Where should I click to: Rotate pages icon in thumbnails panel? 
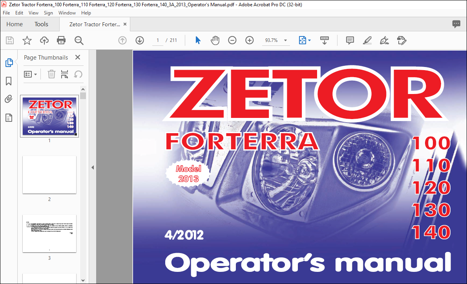[x=78, y=74]
